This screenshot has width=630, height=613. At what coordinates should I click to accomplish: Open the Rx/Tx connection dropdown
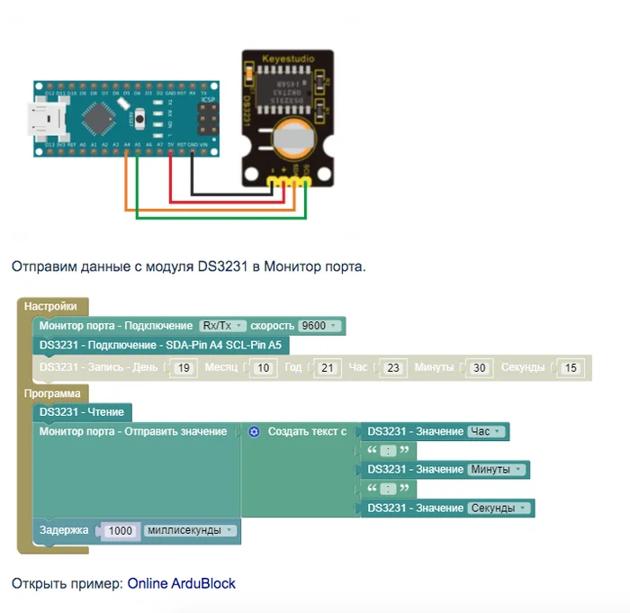tap(222, 326)
